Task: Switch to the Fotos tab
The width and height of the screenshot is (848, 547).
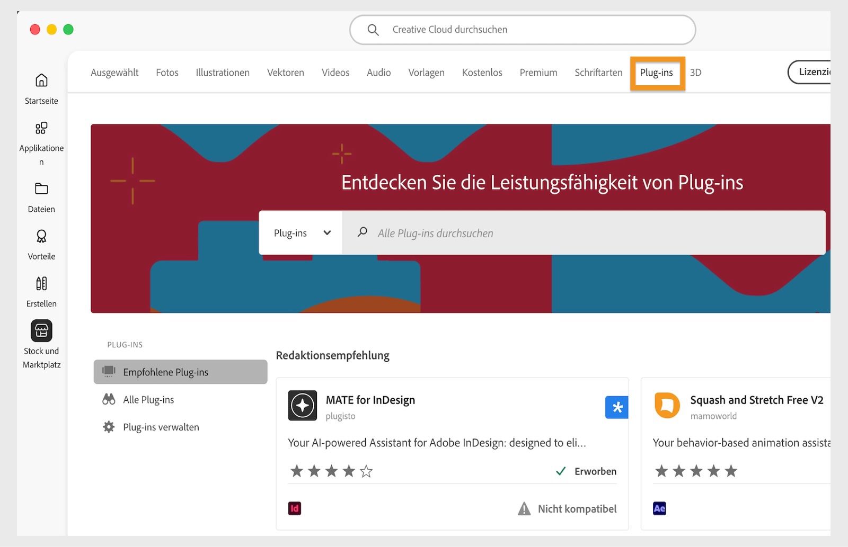Action: coord(167,73)
